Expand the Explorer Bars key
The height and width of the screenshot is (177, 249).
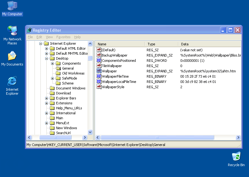[x=47, y=98]
